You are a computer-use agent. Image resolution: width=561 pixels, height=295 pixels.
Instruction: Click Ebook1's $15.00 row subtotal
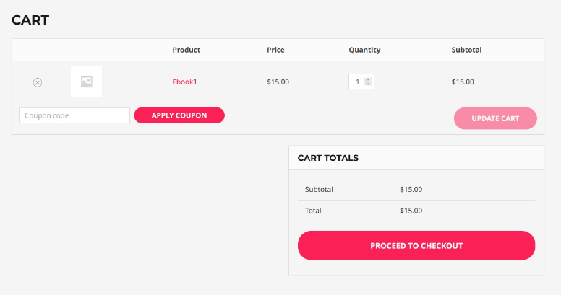[x=463, y=82]
